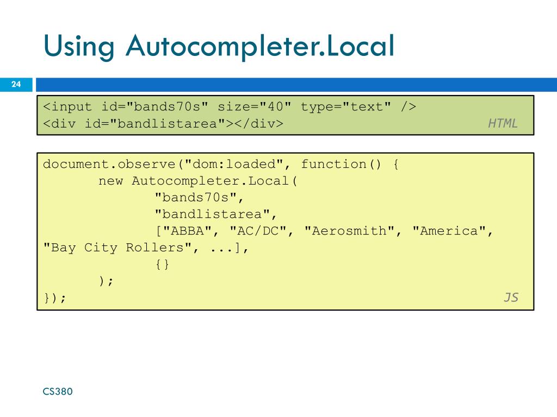
Task: Click the CS380 footer text
Action: pos(58,391)
